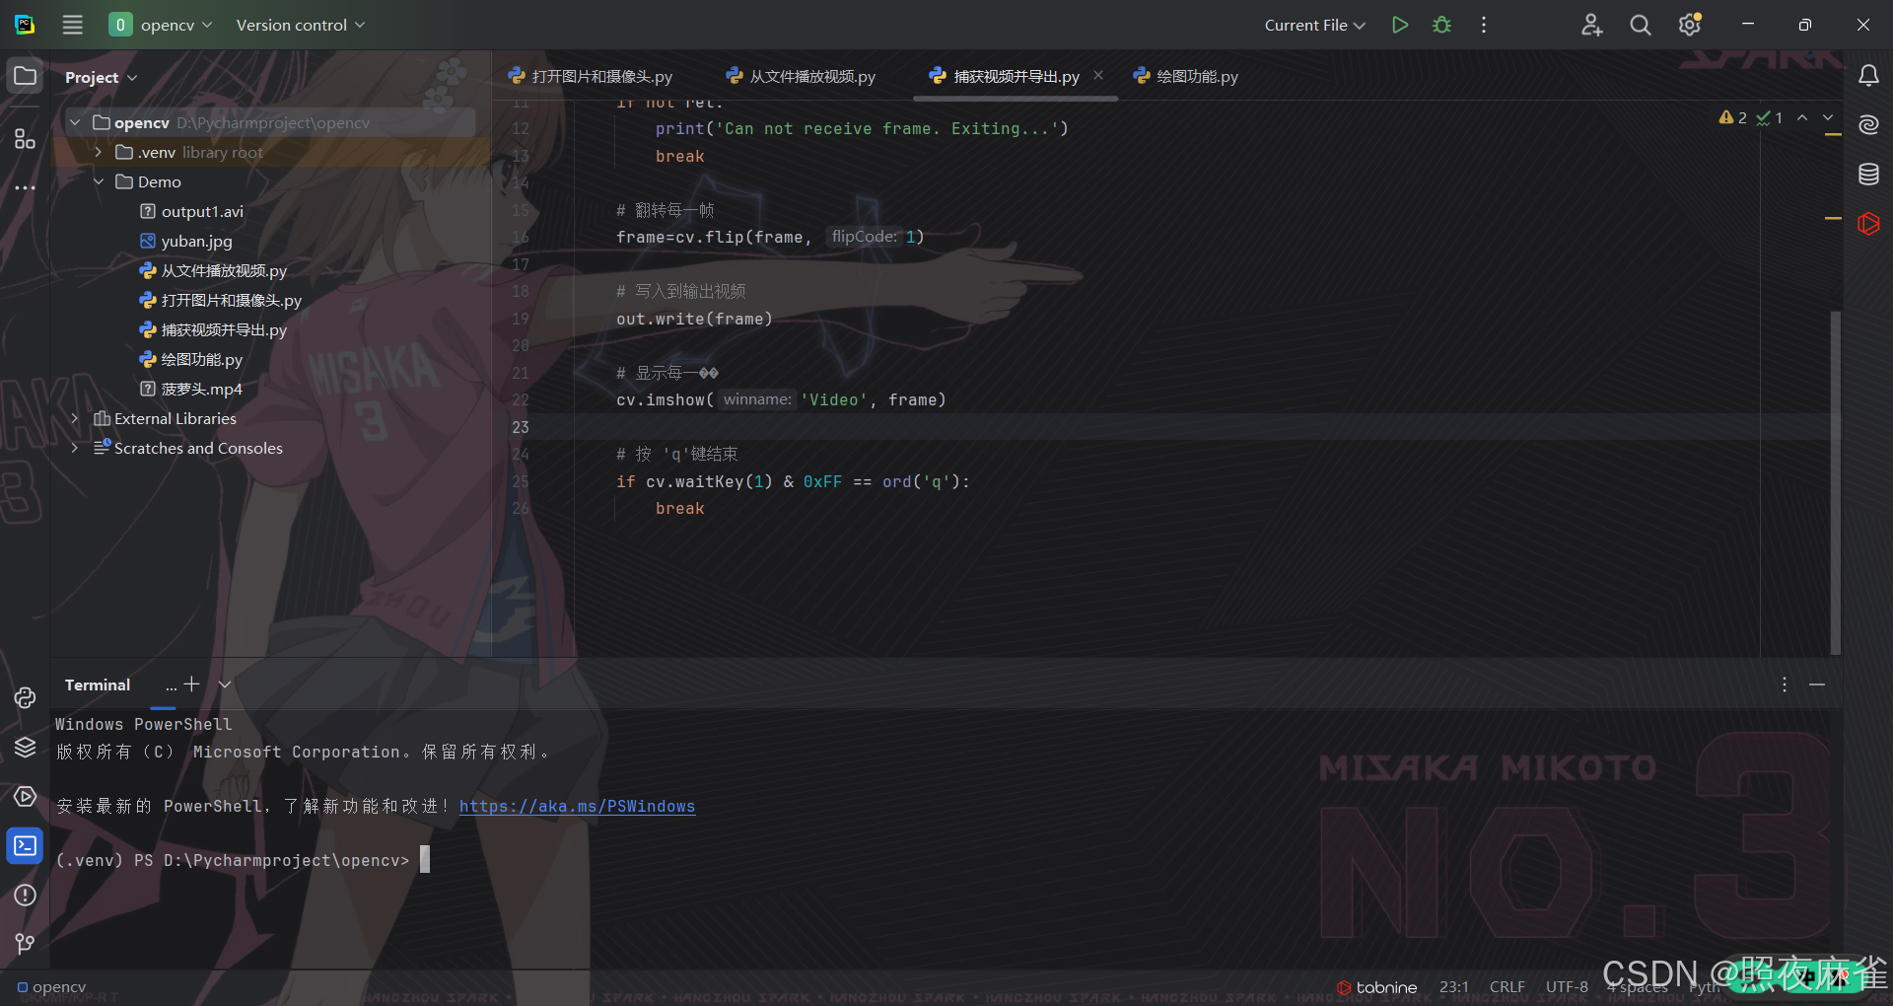Toggle the Terminal tool window icon
The height and width of the screenshot is (1006, 1893).
[x=25, y=845]
